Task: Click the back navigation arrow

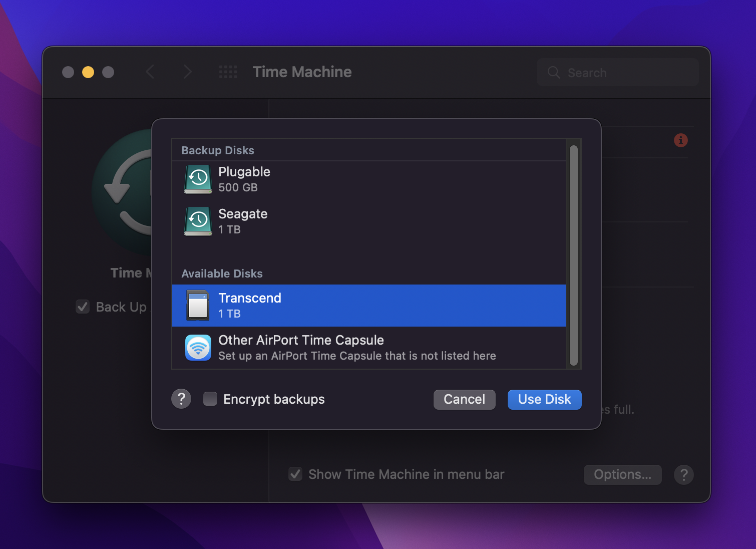Action: pyautogui.click(x=150, y=72)
